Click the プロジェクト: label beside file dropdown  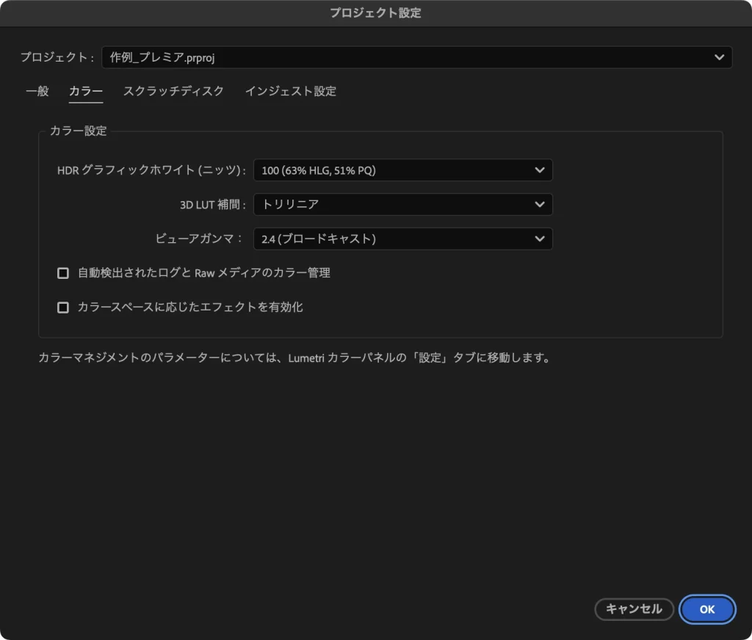57,57
